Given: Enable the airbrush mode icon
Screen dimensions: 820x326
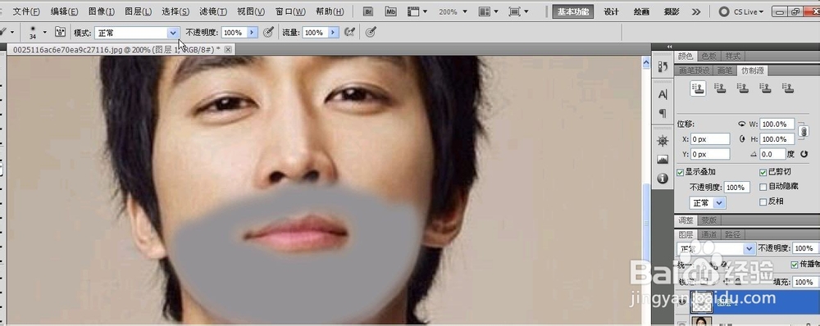Looking at the screenshot, I should point(350,33).
